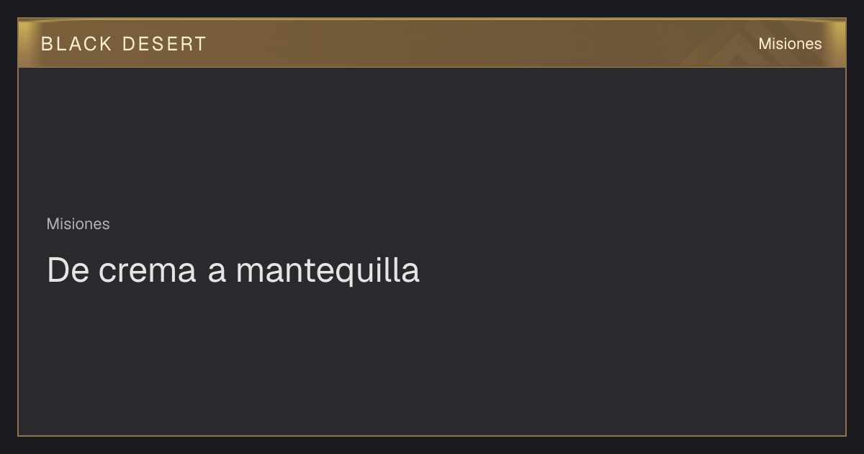Click the word DESERT in the logo
Viewport: 864px width, 454px height.
click(x=164, y=44)
